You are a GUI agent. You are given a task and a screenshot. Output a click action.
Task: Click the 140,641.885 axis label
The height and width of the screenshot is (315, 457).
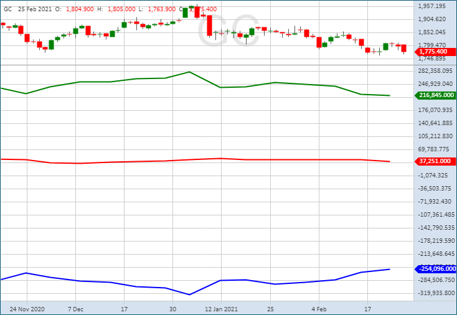[435, 123]
